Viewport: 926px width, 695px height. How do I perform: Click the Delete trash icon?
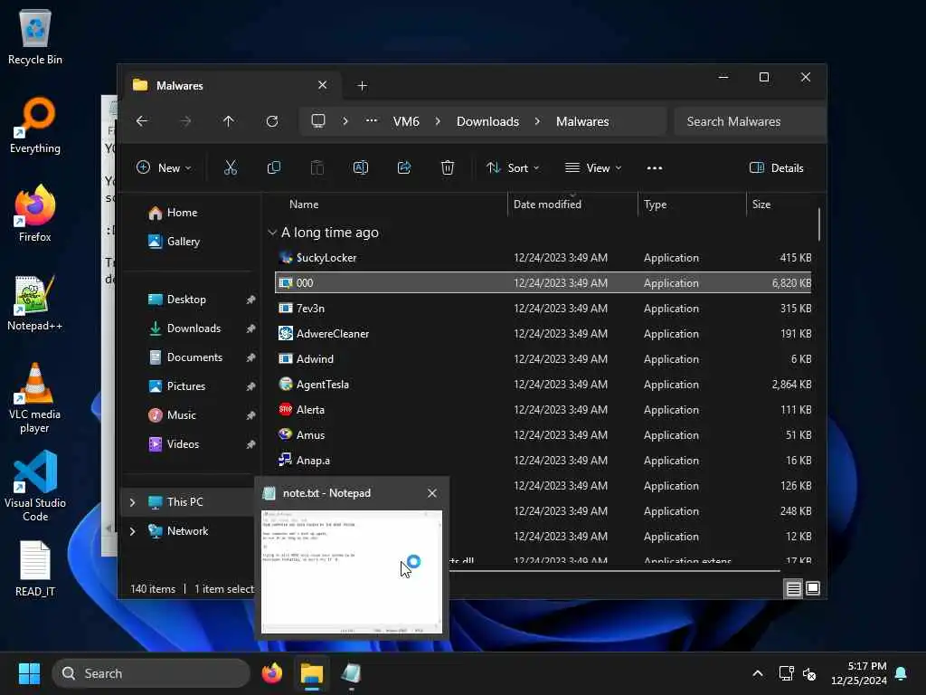(448, 167)
